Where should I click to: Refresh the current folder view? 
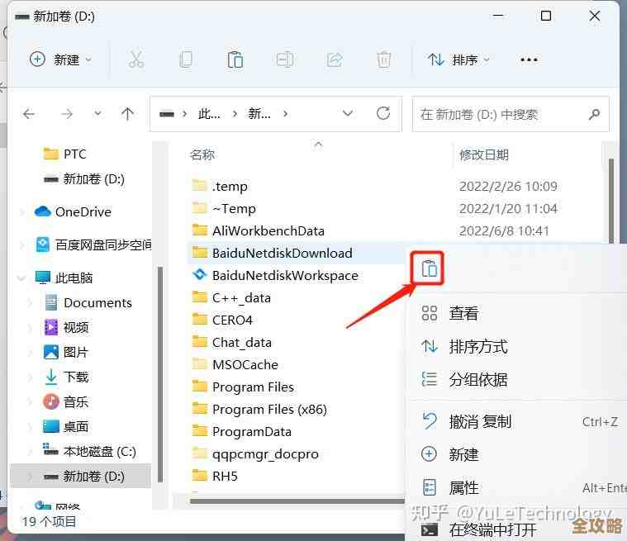tap(383, 113)
